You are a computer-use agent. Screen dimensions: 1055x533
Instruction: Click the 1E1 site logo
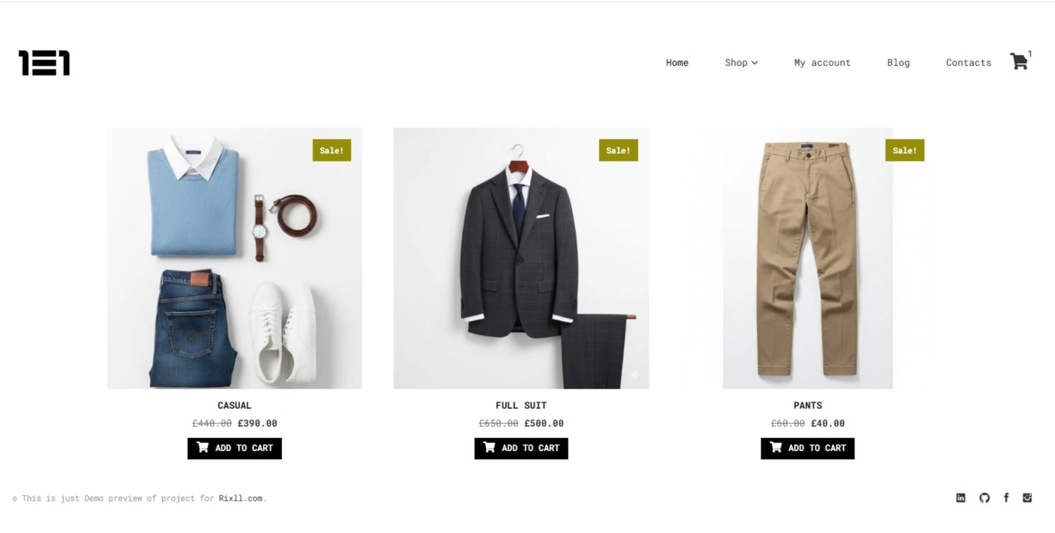(x=44, y=63)
